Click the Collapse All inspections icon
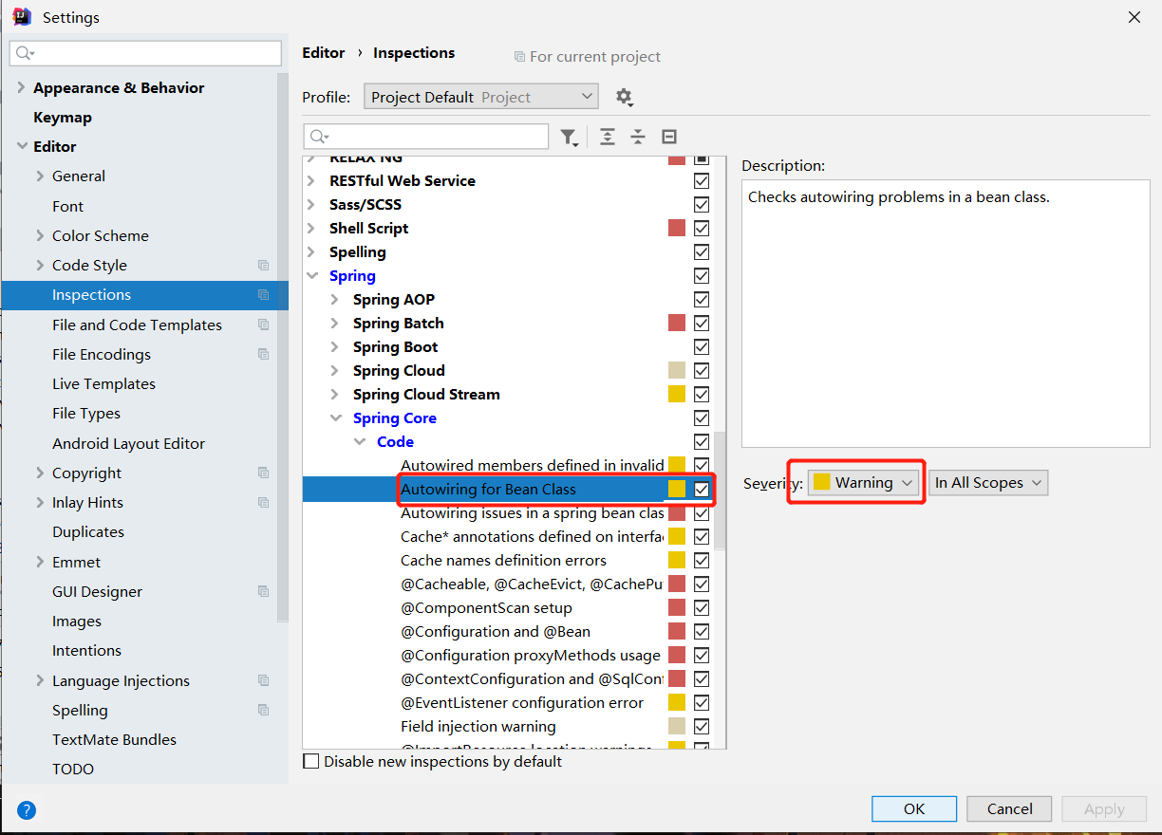The width and height of the screenshot is (1162, 835). pyautogui.click(x=638, y=137)
